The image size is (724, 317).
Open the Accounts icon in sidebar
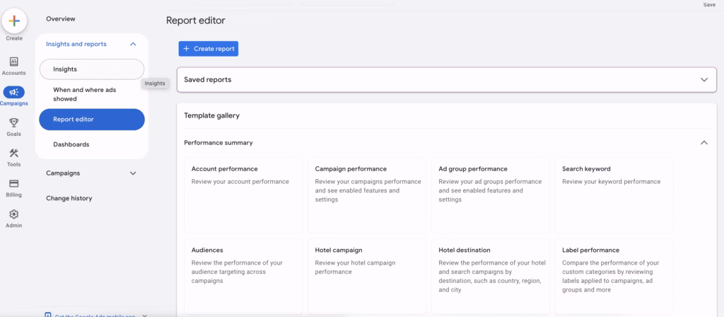point(14,62)
